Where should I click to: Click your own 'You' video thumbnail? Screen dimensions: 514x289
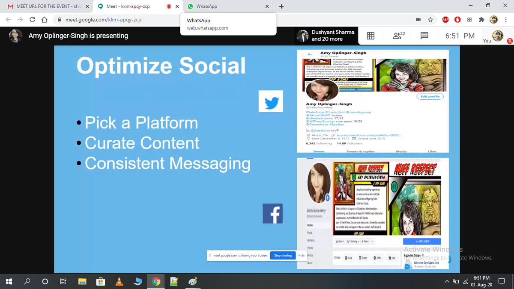498,36
